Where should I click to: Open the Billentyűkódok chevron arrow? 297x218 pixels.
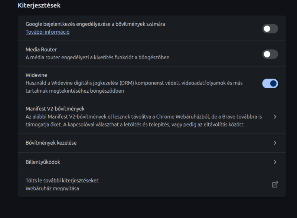[x=275, y=162]
